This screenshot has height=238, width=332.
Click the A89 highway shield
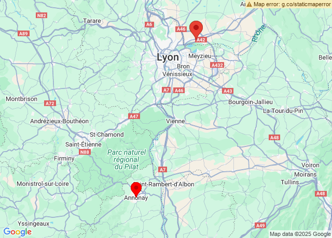pyautogui.click(x=23, y=34)
